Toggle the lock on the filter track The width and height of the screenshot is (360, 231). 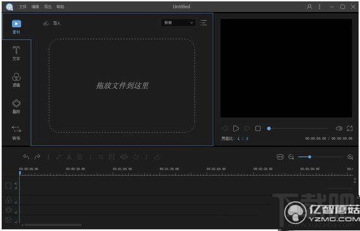tap(16, 203)
